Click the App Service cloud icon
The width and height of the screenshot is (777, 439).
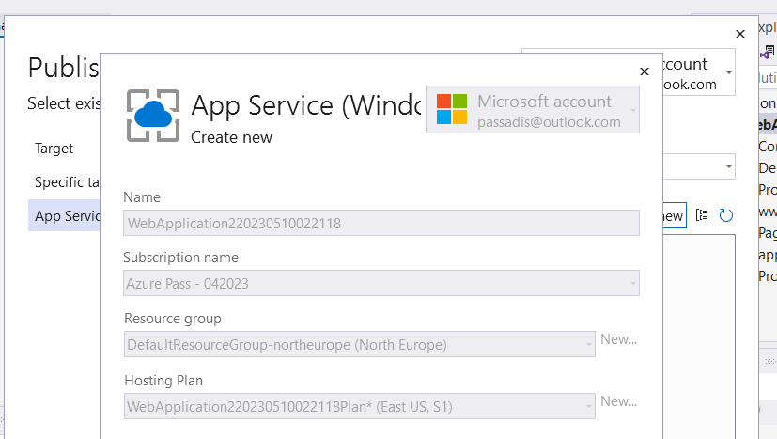[x=151, y=115]
